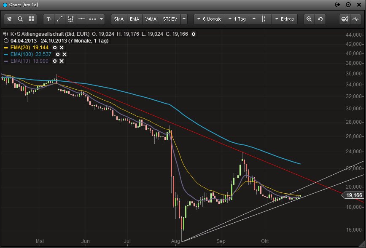The height and width of the screenshot is (248, 366).
Task: Expand the indicators dropdown arrow
Action: [184, 19]
